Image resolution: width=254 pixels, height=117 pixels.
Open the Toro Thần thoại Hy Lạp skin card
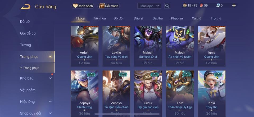coord(180,94)
